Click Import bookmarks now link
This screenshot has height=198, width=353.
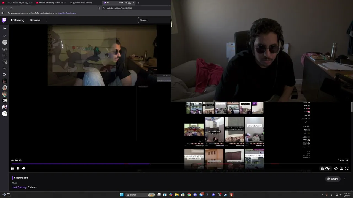(x=67, y=13)
